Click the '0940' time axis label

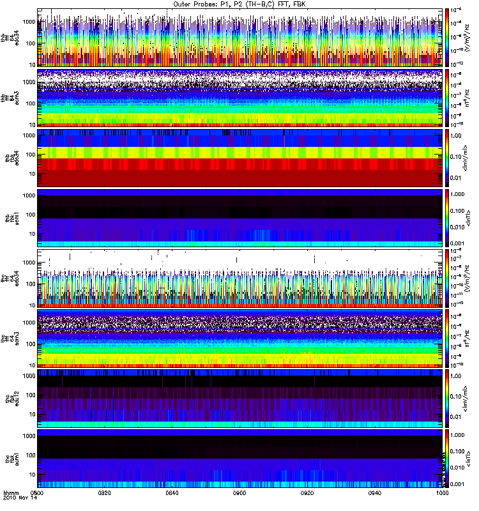(x=374, y=492)
